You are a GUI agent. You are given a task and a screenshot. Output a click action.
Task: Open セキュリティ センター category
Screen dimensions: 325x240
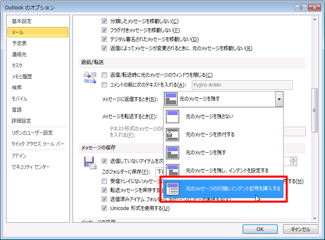(38, 167)
